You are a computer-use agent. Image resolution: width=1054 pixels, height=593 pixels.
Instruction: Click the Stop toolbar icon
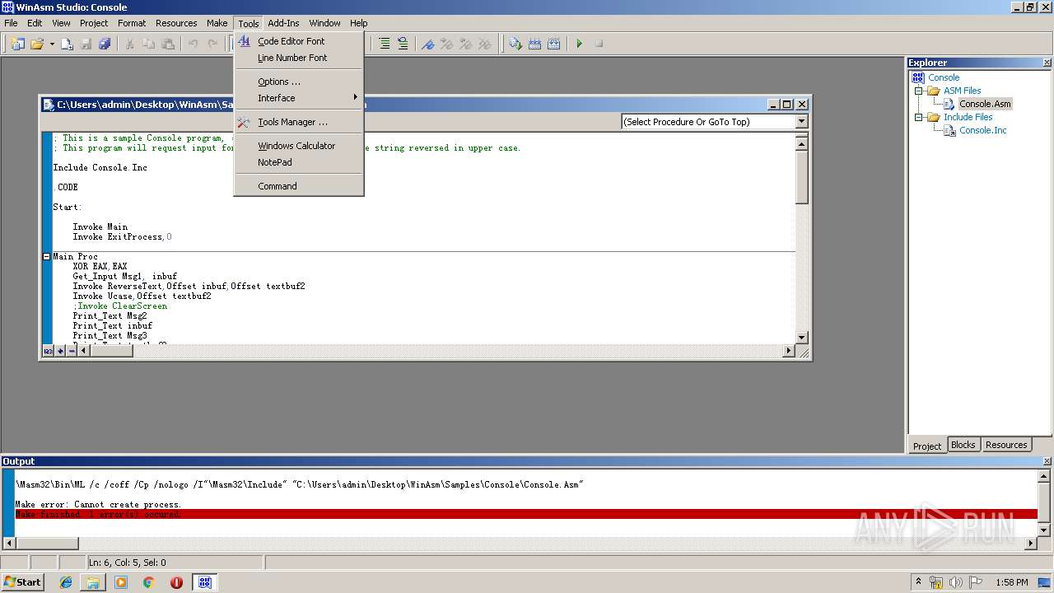tap(599, 44)
